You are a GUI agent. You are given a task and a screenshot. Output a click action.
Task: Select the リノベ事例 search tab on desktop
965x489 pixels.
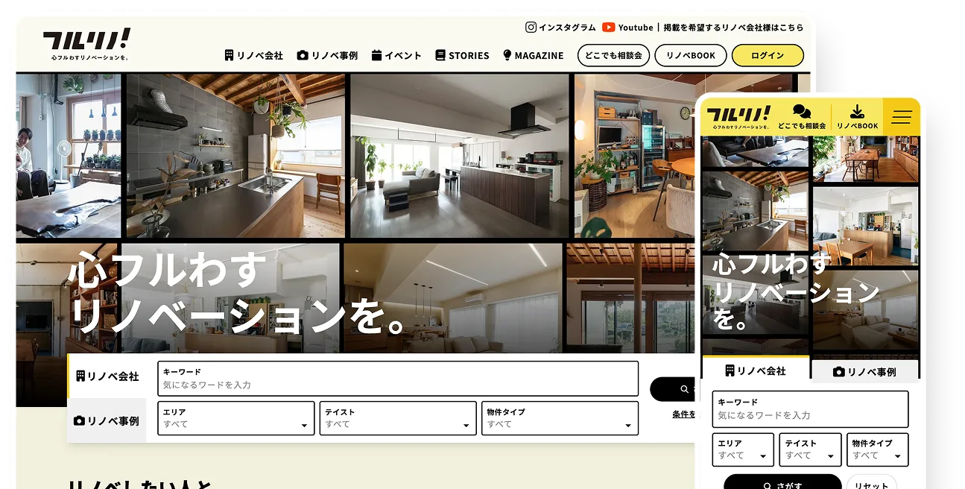(107, 420)
